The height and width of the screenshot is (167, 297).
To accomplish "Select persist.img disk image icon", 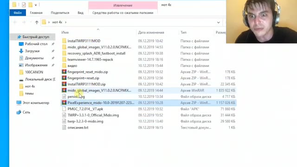I will 64,96.
